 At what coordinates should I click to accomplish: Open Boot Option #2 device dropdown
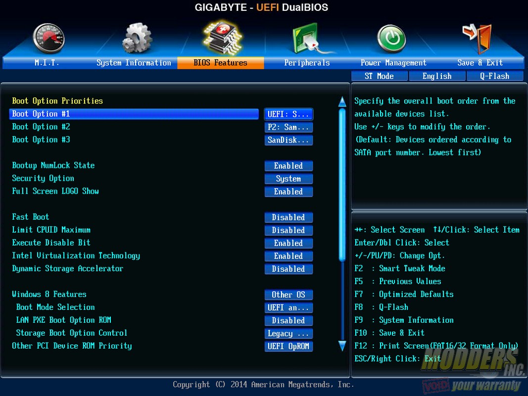point(288,127)
